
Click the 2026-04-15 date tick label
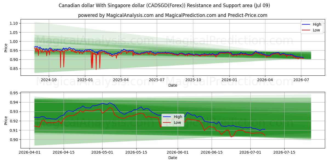click(64, 152)
